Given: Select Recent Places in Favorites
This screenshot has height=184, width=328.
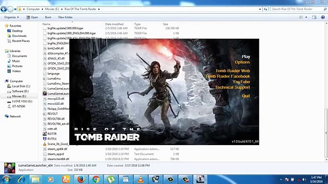Looking at the screenshot, I should (x=20, y=41).
